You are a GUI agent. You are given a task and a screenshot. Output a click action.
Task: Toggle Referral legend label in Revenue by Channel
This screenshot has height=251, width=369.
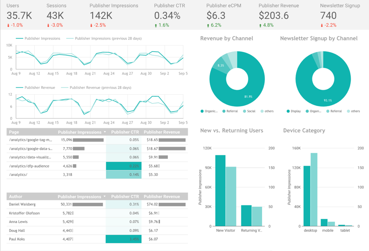pyautogui.click(x=232, y=111)
